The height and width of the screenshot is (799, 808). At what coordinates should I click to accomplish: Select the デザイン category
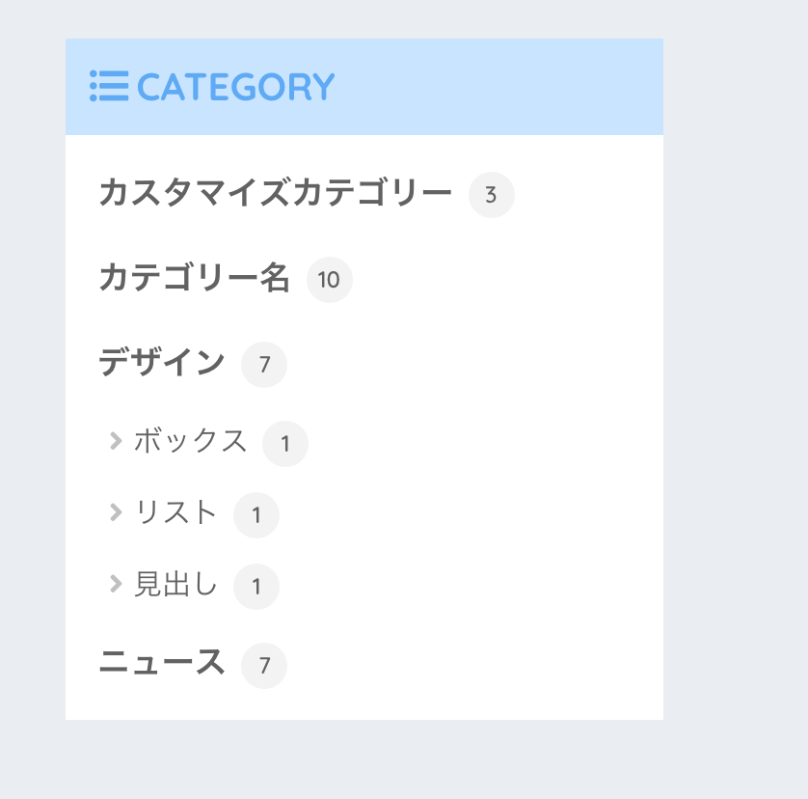click(x=160, y=363)
